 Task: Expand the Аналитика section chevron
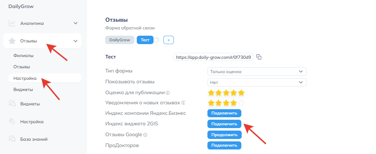click(x=76, y=23)
